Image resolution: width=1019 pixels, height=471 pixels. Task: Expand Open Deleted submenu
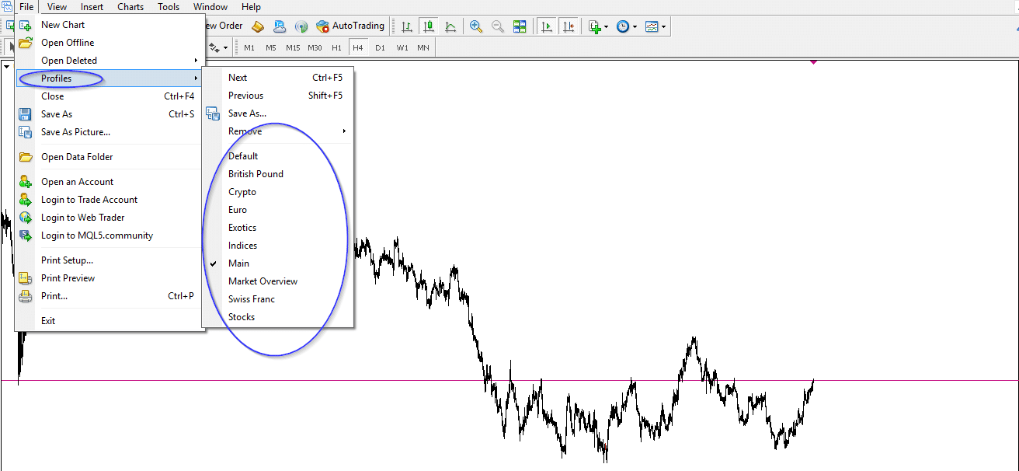[110, 61]
